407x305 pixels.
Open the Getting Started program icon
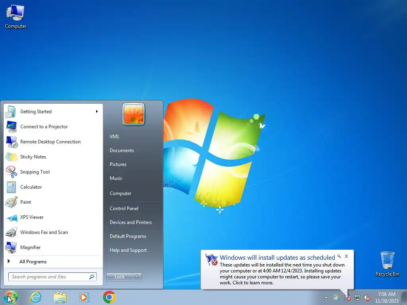[11, 112]
